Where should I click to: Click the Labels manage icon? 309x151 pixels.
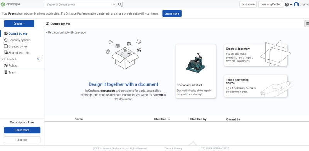tap(39, 59)
